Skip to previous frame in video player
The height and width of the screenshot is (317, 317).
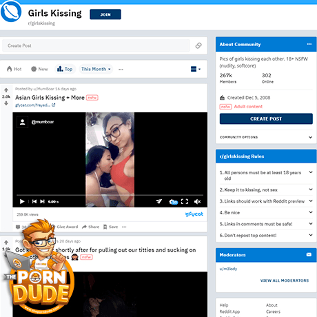click(34, 201)
